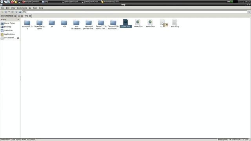Close the jni tab
Screen dimensions: 251x141
click(22, 16)
